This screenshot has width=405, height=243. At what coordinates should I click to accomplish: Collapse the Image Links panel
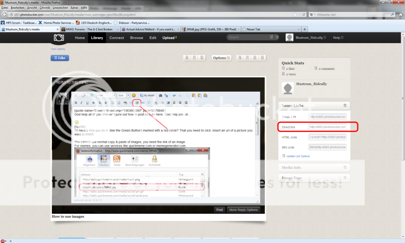[x=345, y=105]
